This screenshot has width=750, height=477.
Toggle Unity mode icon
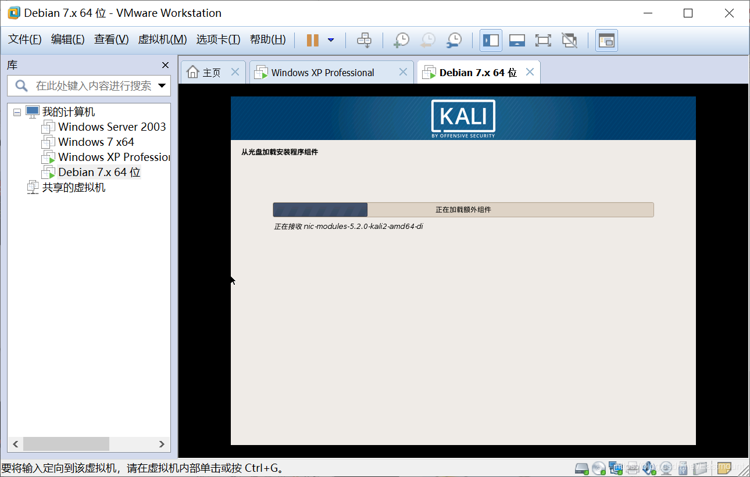569,40
